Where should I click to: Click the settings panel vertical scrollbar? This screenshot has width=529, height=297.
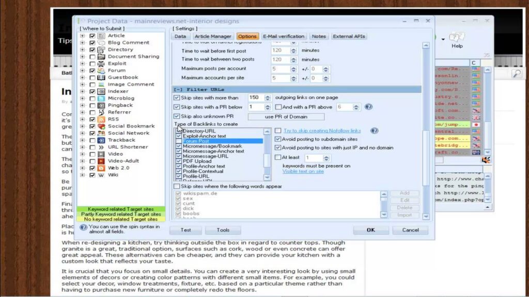coord(426,131)
